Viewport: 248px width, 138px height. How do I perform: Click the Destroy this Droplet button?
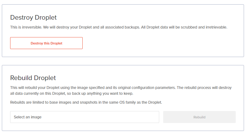[x=46, y=43]
